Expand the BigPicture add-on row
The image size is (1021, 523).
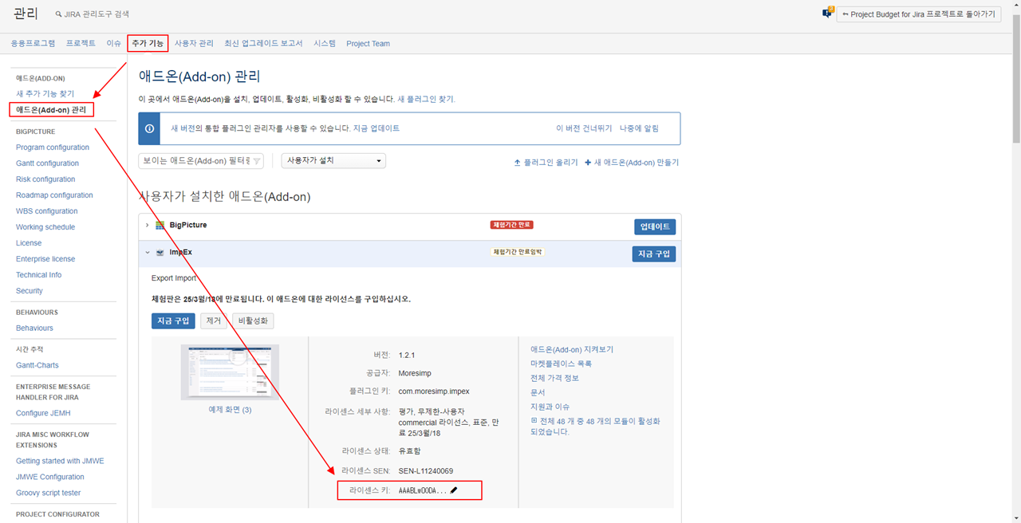pyautogui.click(x=147, y=226)
